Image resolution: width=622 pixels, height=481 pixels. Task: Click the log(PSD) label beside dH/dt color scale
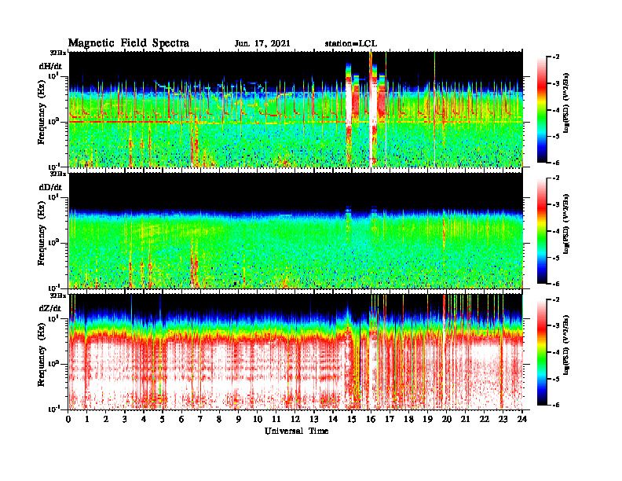point(566,102)
